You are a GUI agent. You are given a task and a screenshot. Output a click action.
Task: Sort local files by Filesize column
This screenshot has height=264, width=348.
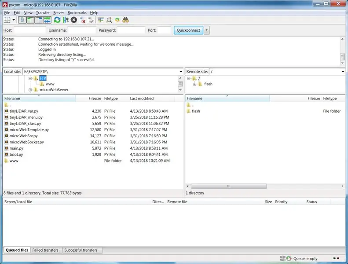(89, 99)
